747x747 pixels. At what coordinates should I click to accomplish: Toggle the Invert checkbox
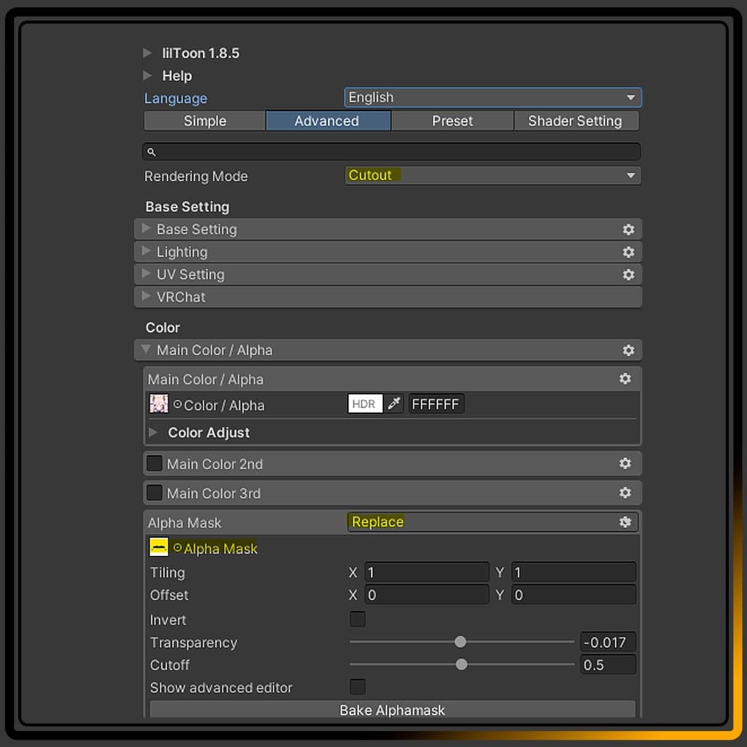(357, 619)
